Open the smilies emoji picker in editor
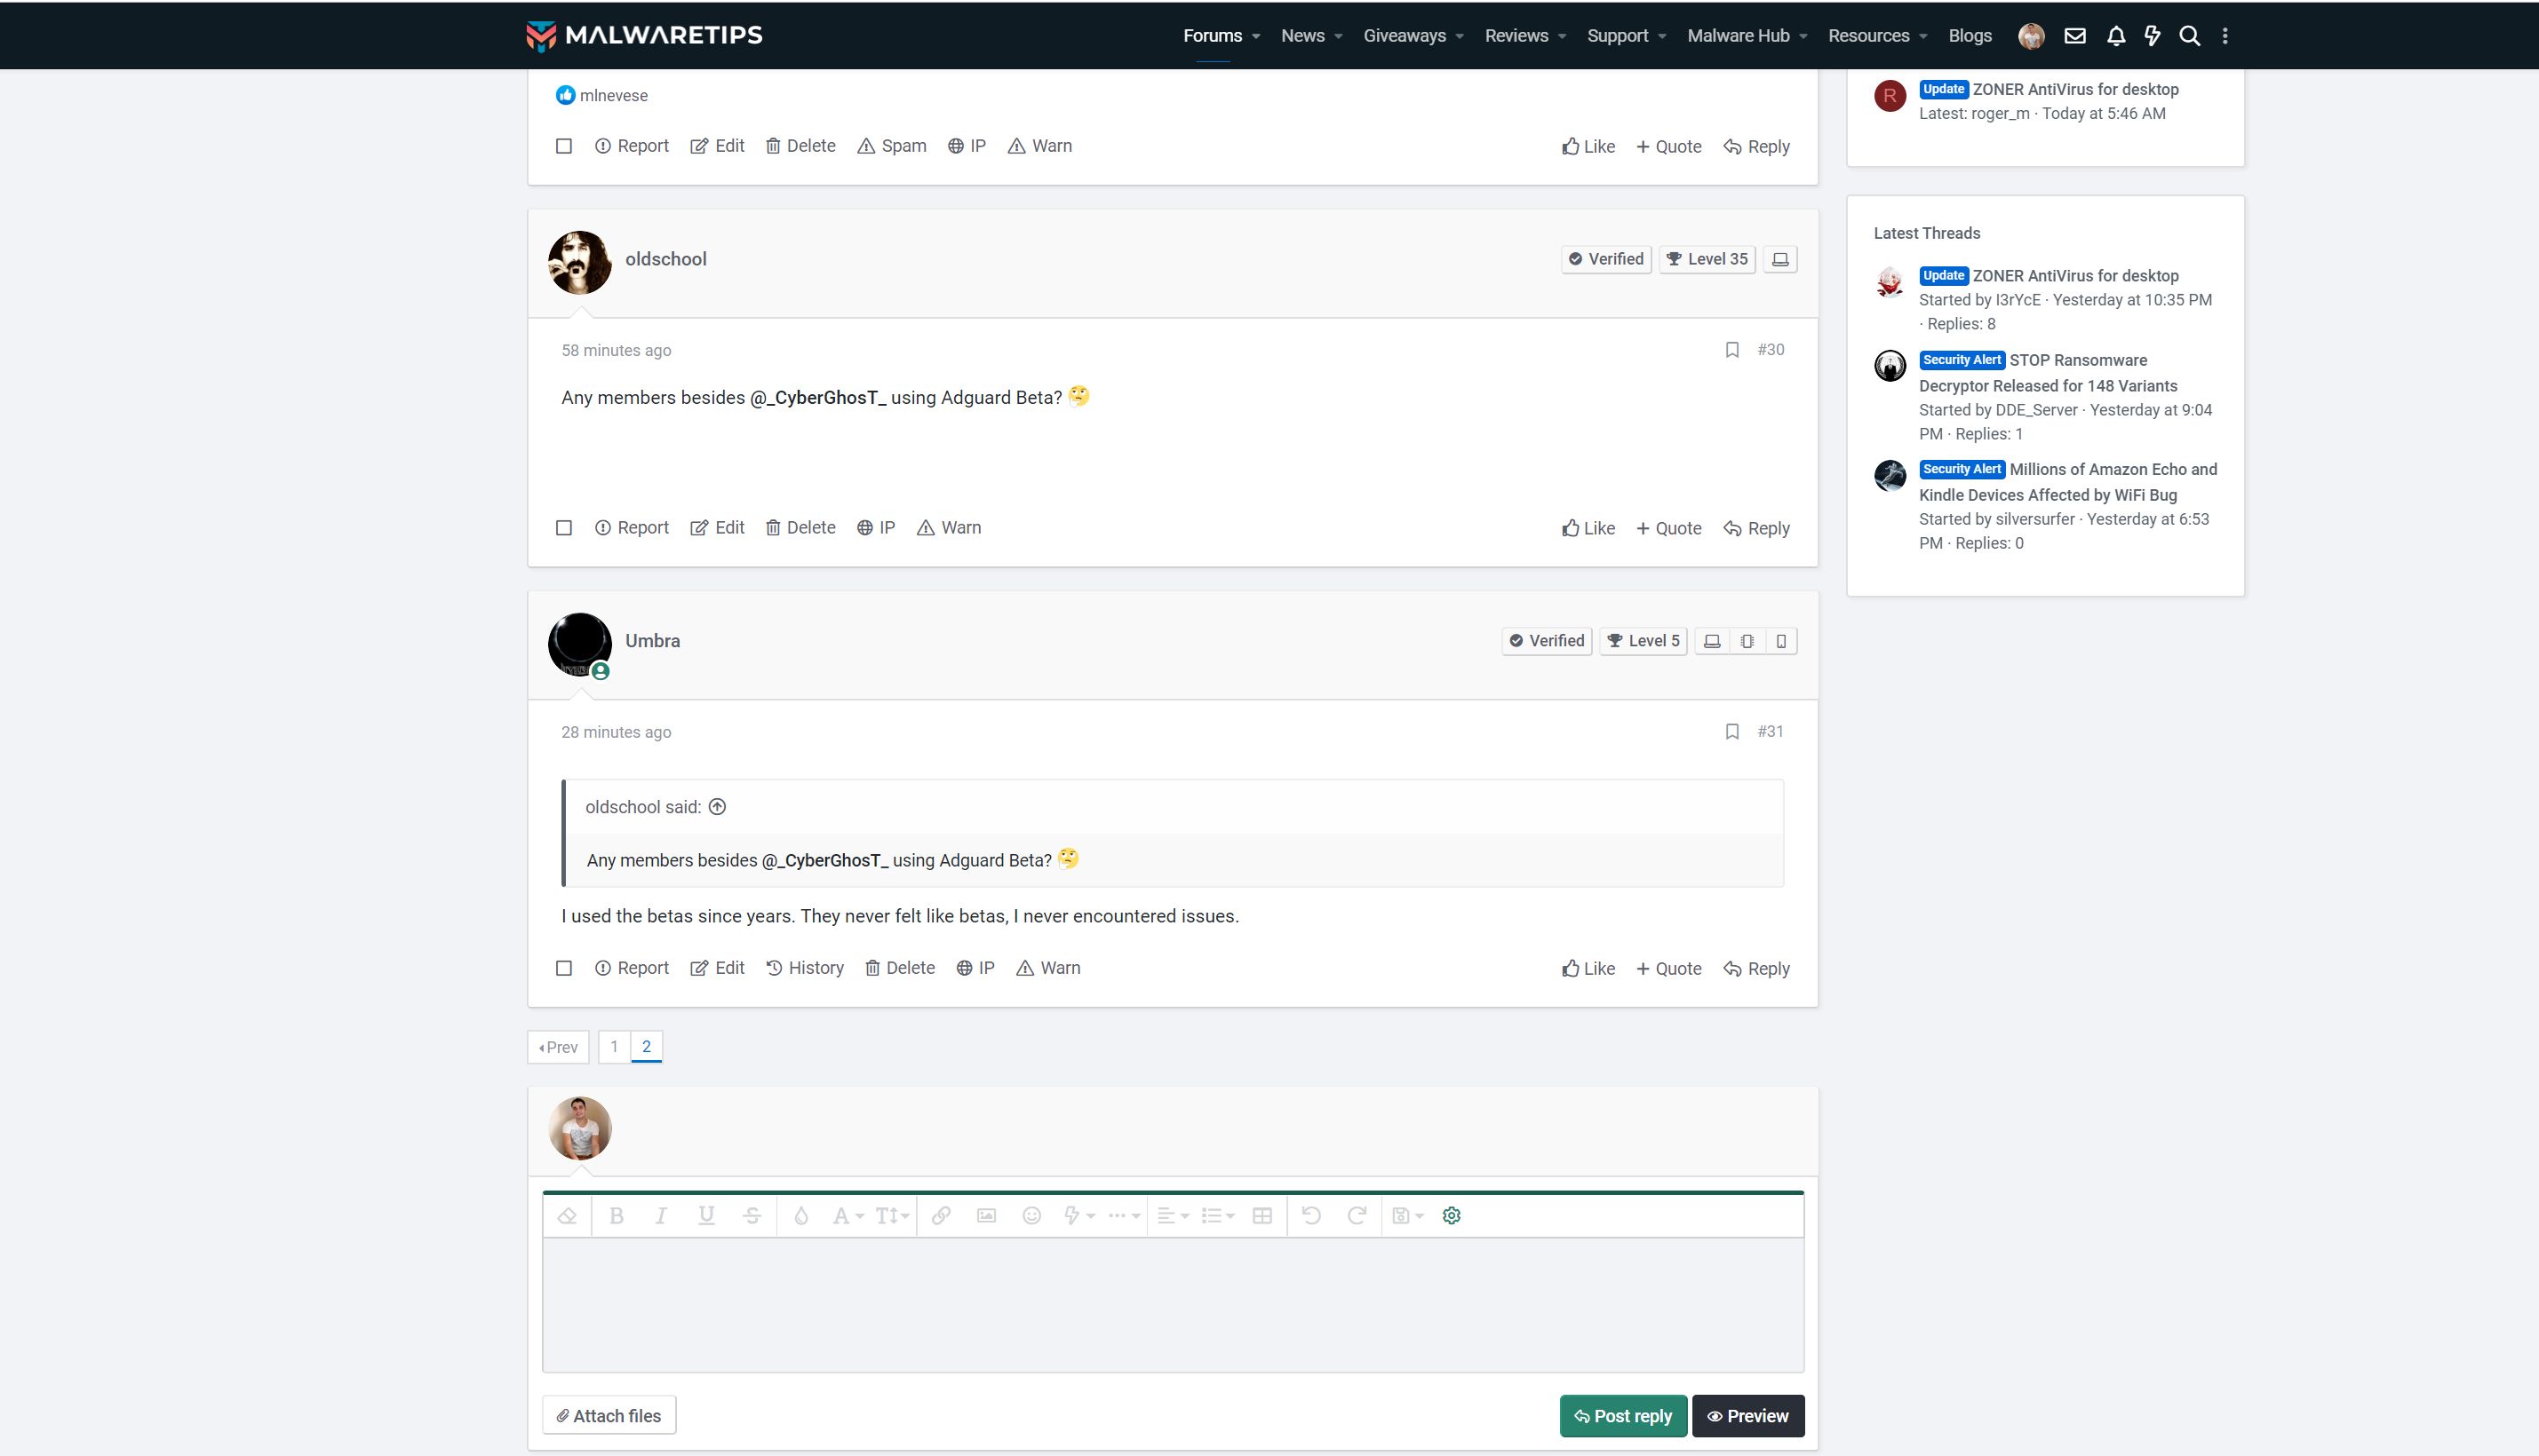 [1031, 1215]
